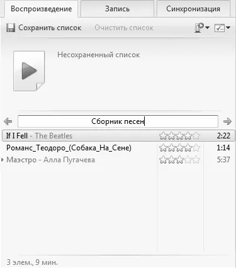Click Сохранить список button
Viewport: 236px width, 268px height.
click(x=44, y=28)
